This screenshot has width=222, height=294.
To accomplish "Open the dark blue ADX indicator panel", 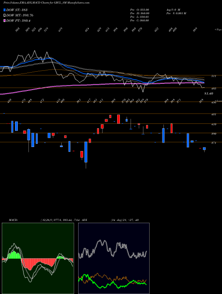I will click(x=114, y=258).
